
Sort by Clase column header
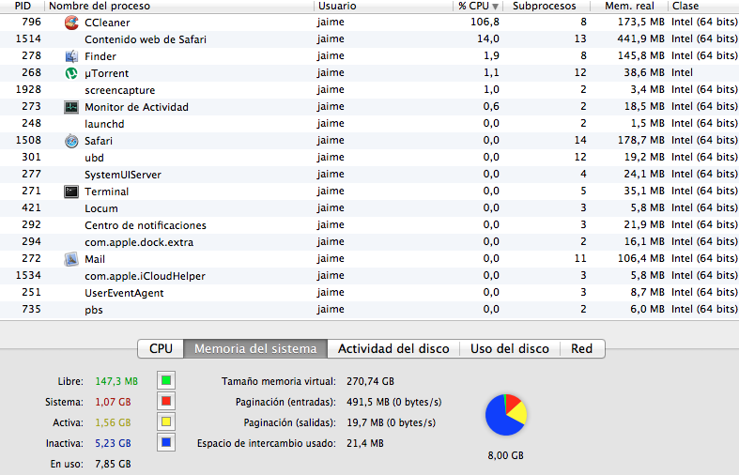(703, 6)
